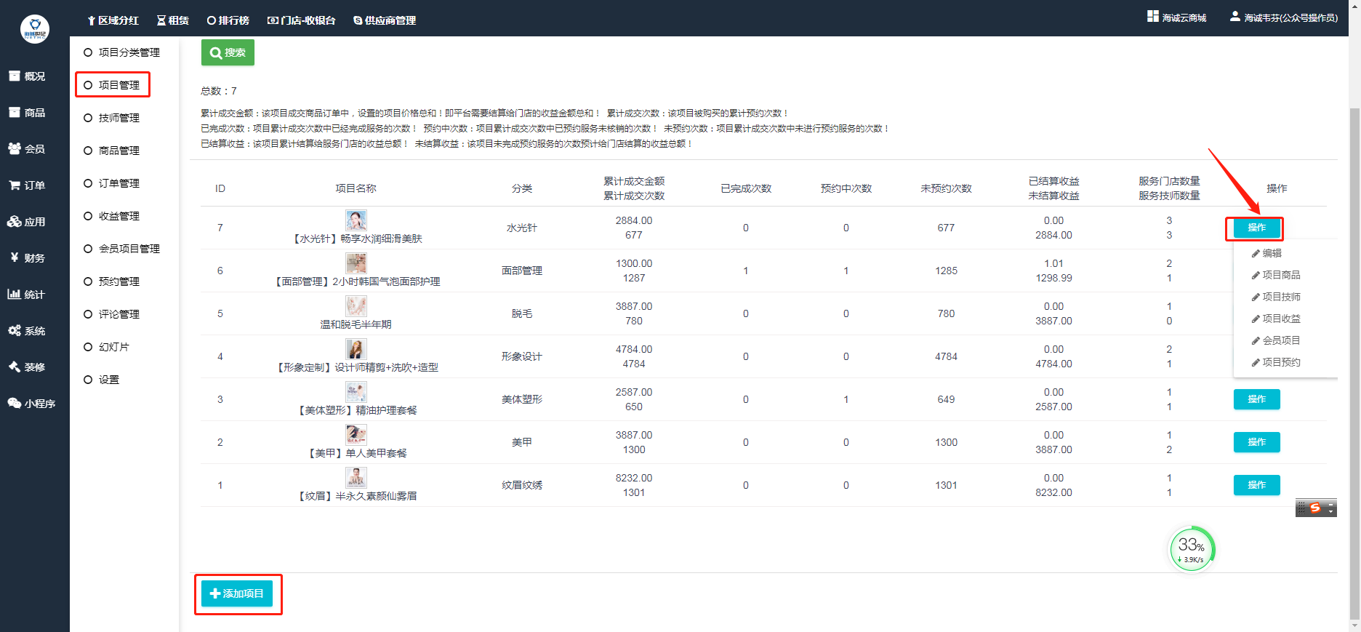Open 供应商管理 in the top navigation

point(385,20)
